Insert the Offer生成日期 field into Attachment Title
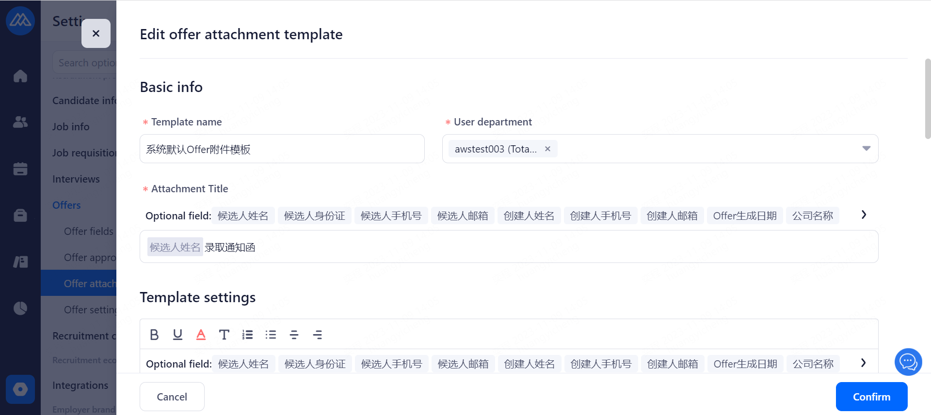The height and width of the screenshot is (415, 931). 745,216
